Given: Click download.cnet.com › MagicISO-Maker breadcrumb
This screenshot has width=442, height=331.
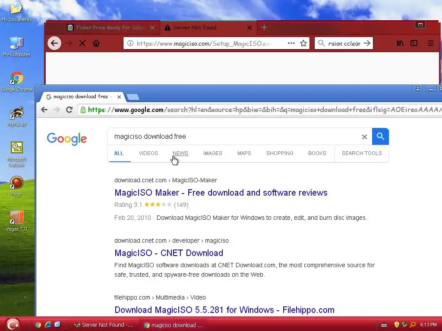Looking at the screenshot, I should pyautogui.click(x=166, y=181).
